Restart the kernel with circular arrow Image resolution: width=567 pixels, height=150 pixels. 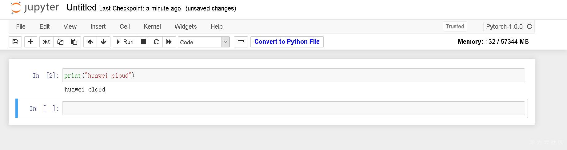[x=156, y=42]
